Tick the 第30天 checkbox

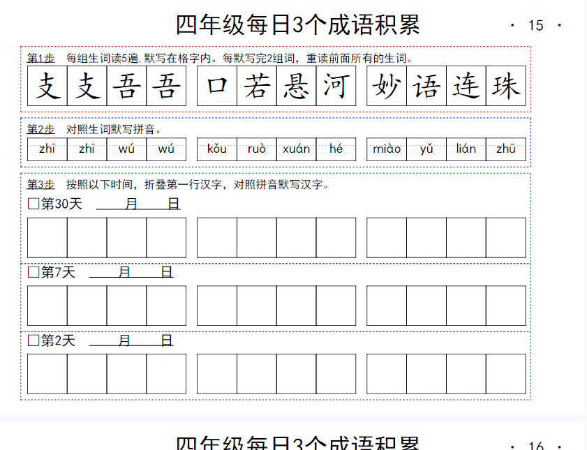point(33,204)
